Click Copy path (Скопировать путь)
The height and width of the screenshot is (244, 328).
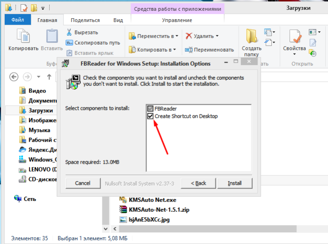93,43
